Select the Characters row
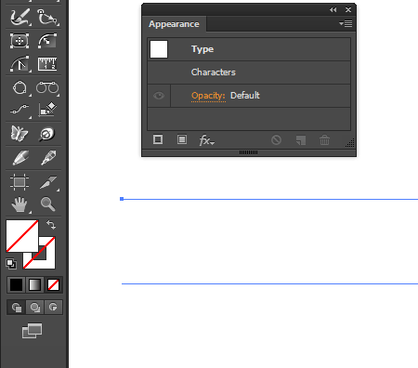 [x=249, y=72]
